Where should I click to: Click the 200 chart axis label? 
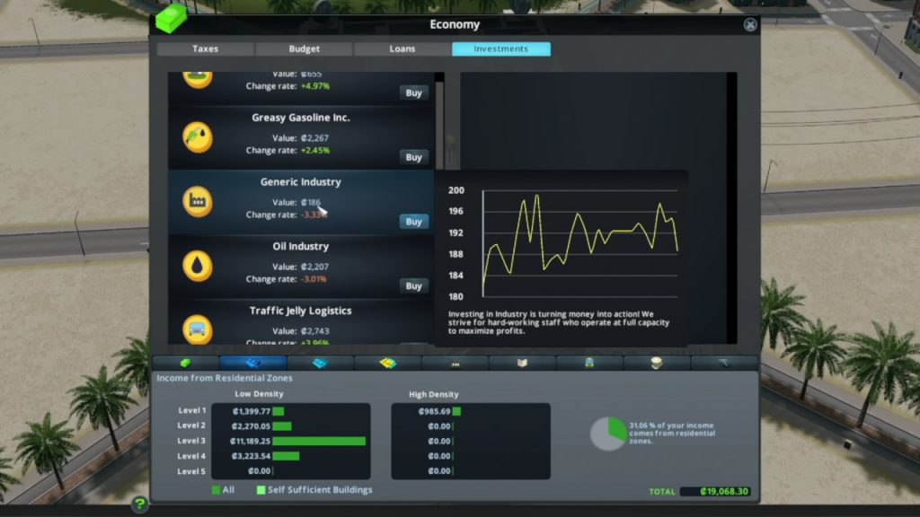click(456, 190)
